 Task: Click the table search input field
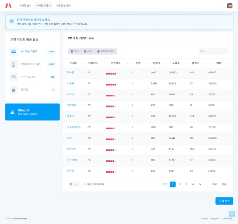pos(213,52)
